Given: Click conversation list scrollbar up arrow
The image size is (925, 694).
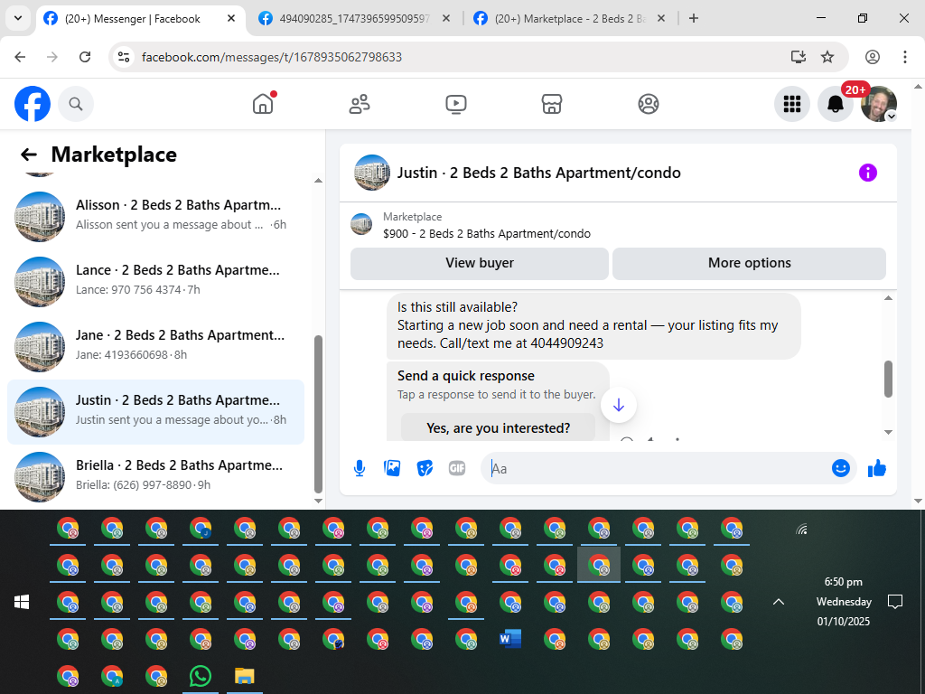Looking at the screenshot, I should tap(318, 181).
